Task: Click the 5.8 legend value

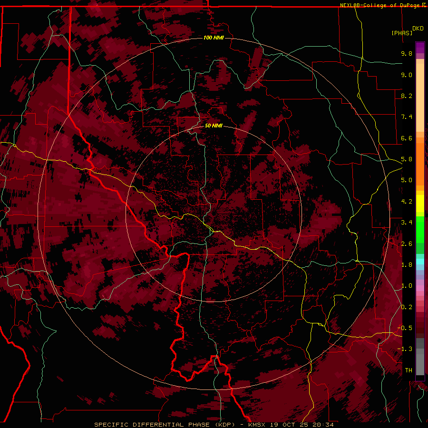Action: 407,159
